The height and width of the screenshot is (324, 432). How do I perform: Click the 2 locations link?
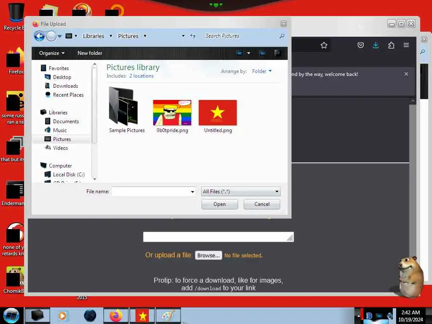[141, 76]
